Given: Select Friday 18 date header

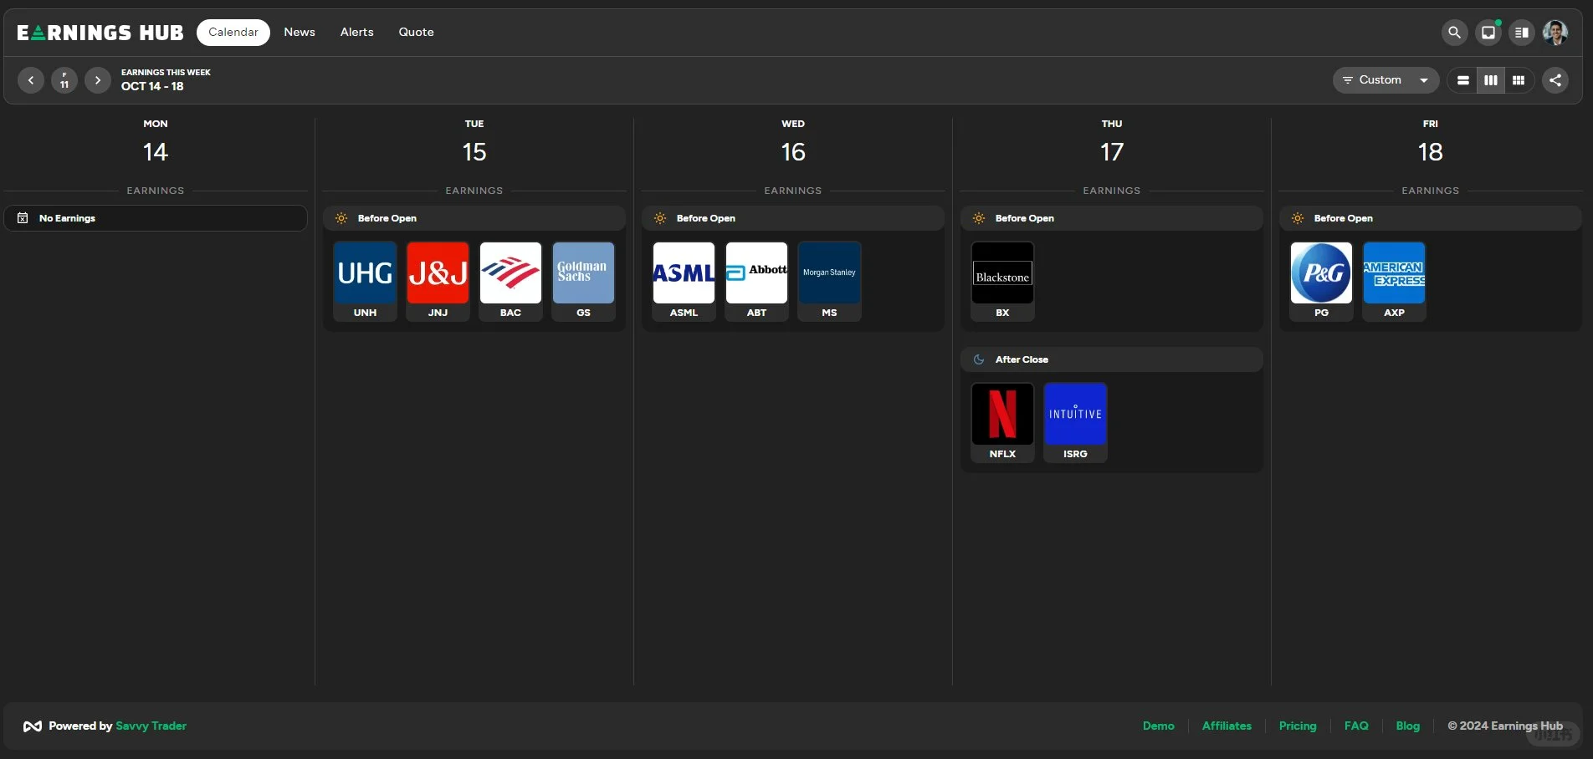Looking at the screenshot, I should click(1431, 142).
